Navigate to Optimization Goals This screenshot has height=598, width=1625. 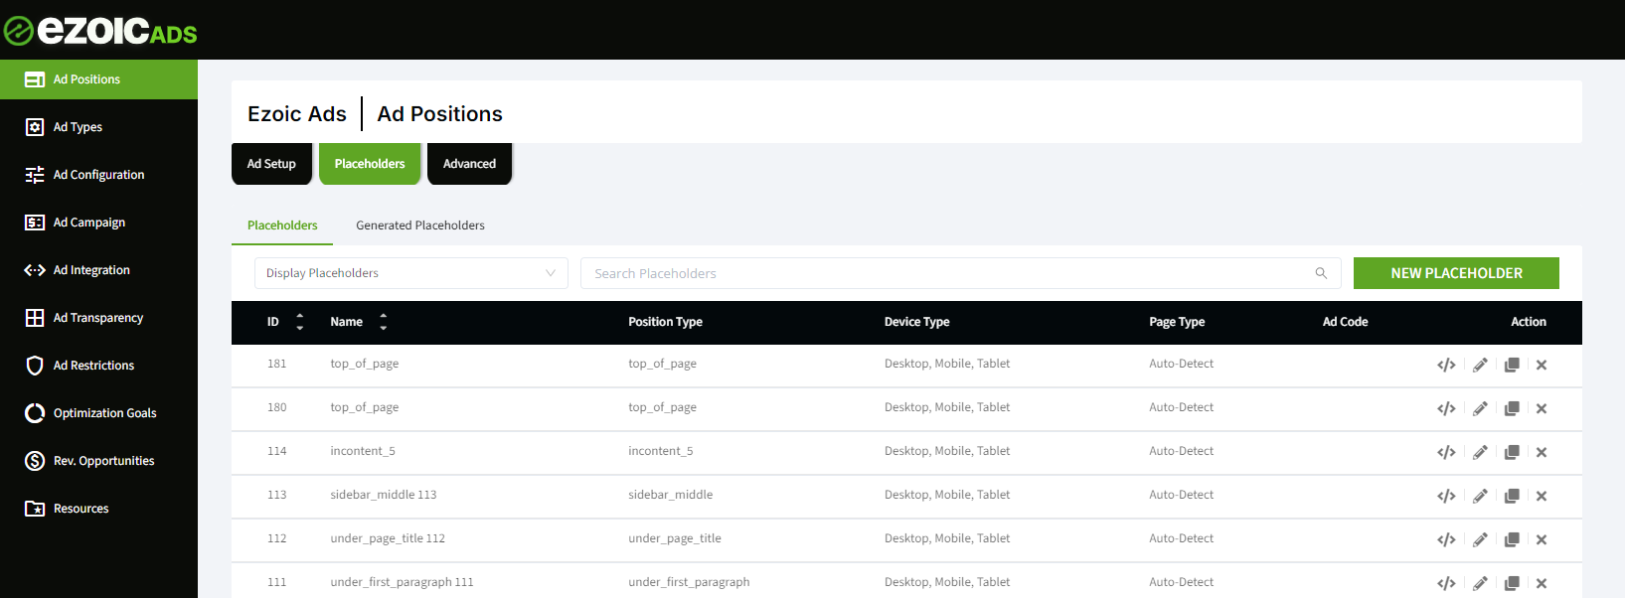[x=104, y=413]
